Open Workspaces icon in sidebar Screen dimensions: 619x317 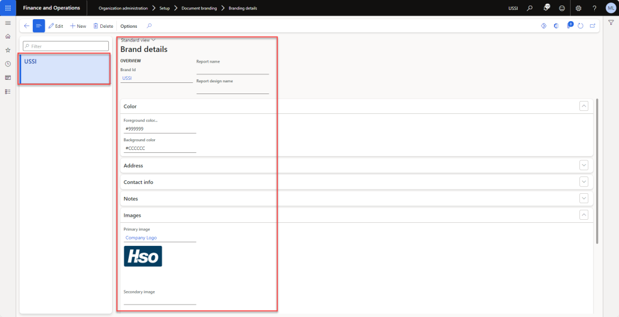point(7,78)
